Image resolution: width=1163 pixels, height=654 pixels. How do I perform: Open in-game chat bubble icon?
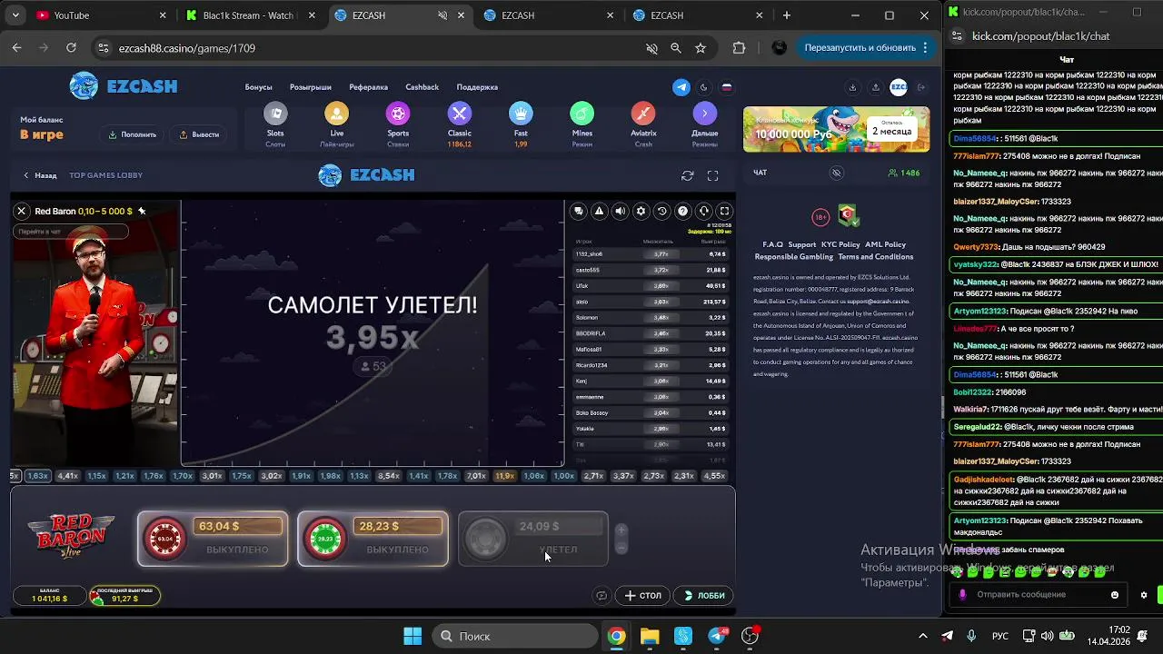tap(578, 211)
